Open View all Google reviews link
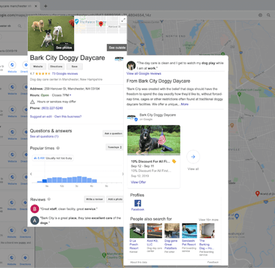The image size is (275, 268). coord(144,73)
